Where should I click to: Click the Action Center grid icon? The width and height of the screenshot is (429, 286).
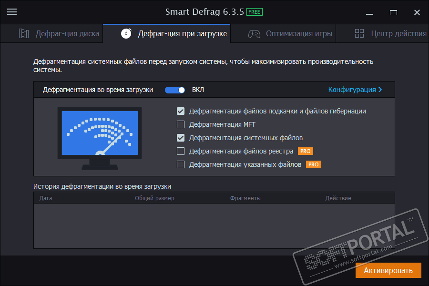(359, 33)
